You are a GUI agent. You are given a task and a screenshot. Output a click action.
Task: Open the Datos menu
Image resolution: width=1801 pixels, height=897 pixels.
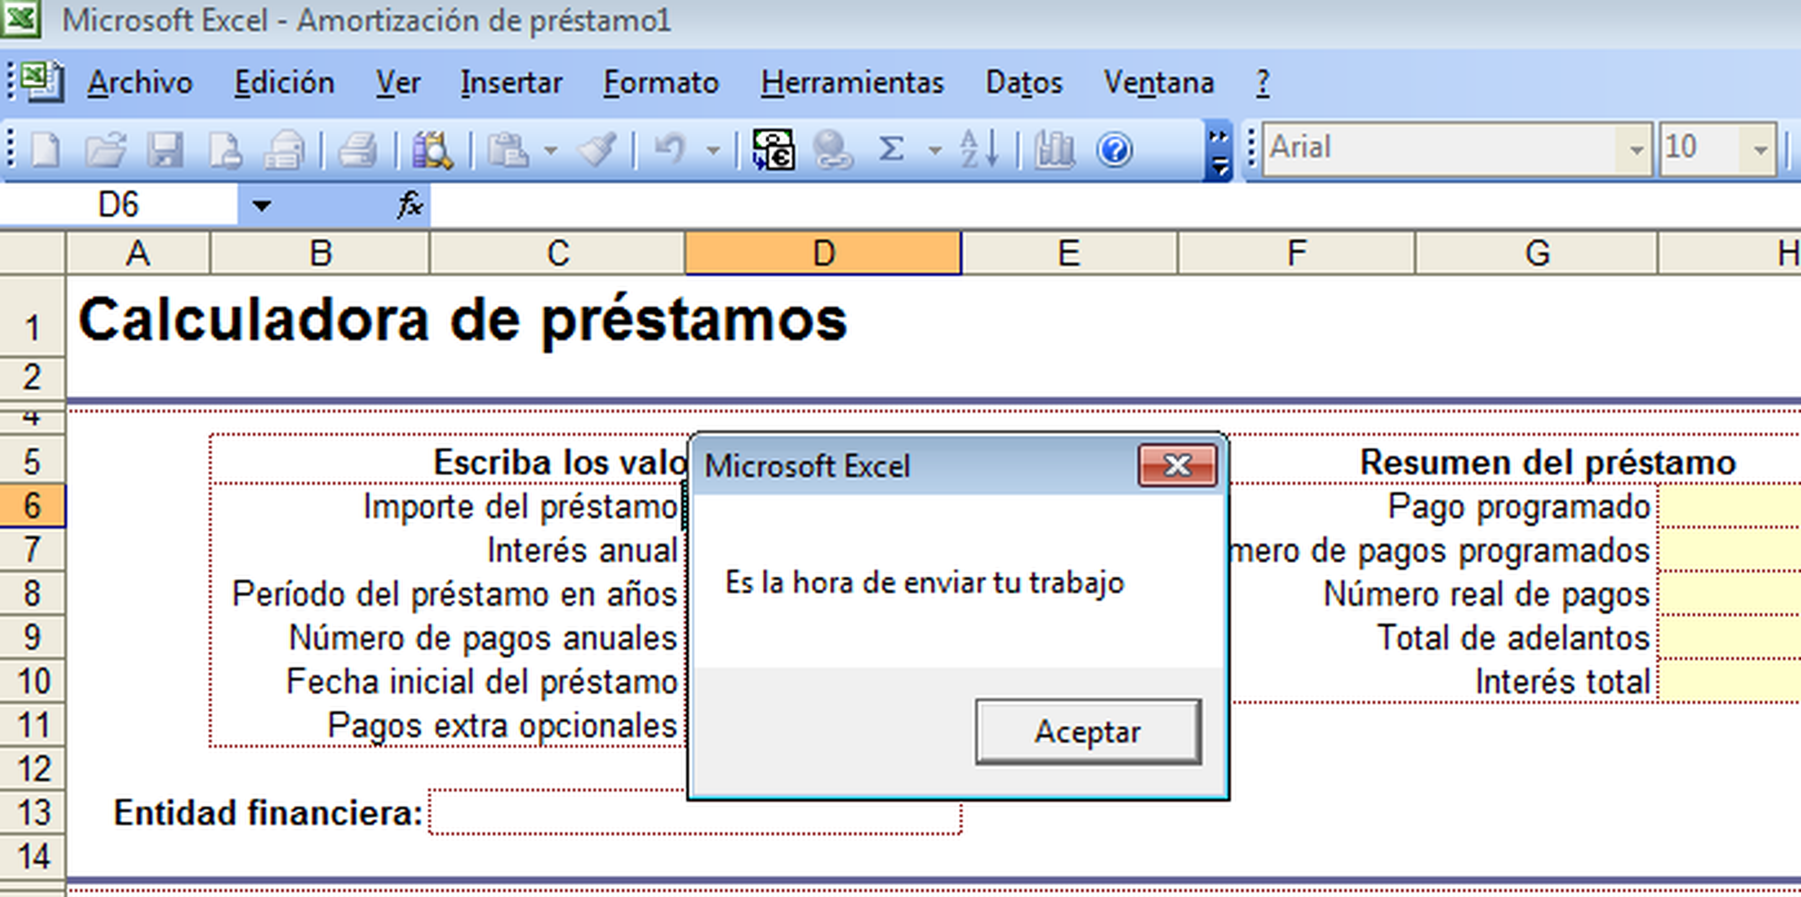(1024, 83)
